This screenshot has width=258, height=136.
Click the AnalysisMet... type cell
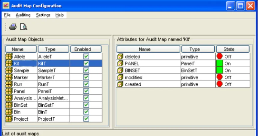[53, 98]
